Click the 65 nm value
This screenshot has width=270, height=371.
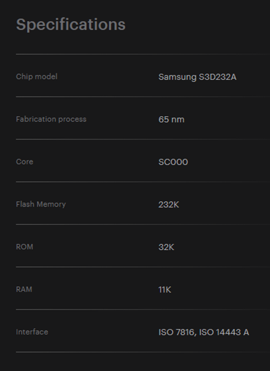(171, 120)
